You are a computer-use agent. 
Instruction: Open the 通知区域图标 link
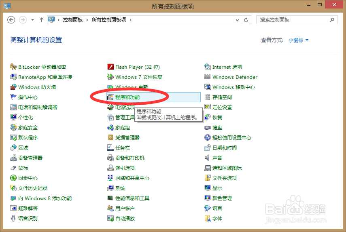tap(227, 168)
